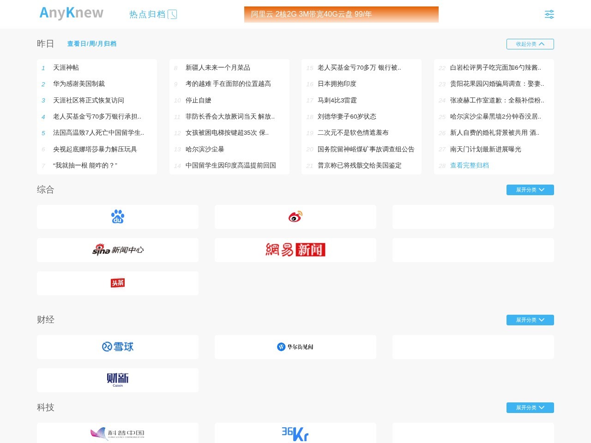Image resolution: width=591 pixels, height=443 pixels.
Task: Open headline 普京称已将残骸交给美国鉴定
Action: (x=360, y=165)
